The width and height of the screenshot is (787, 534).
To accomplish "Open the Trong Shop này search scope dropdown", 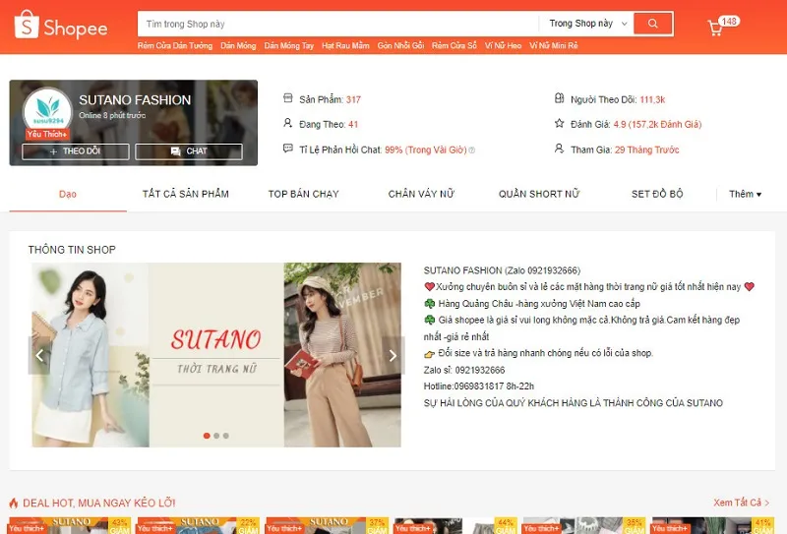I will coord(587,24).
